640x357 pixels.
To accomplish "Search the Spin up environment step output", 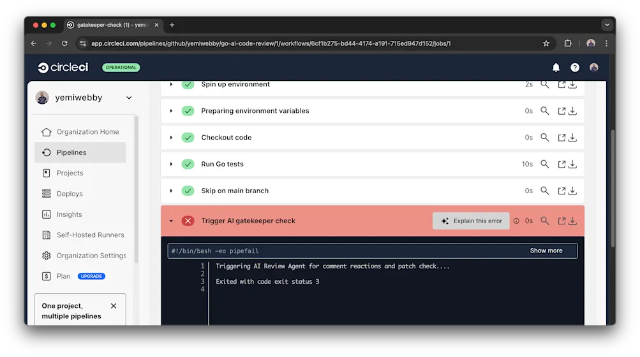I will (x=544, y=84).
